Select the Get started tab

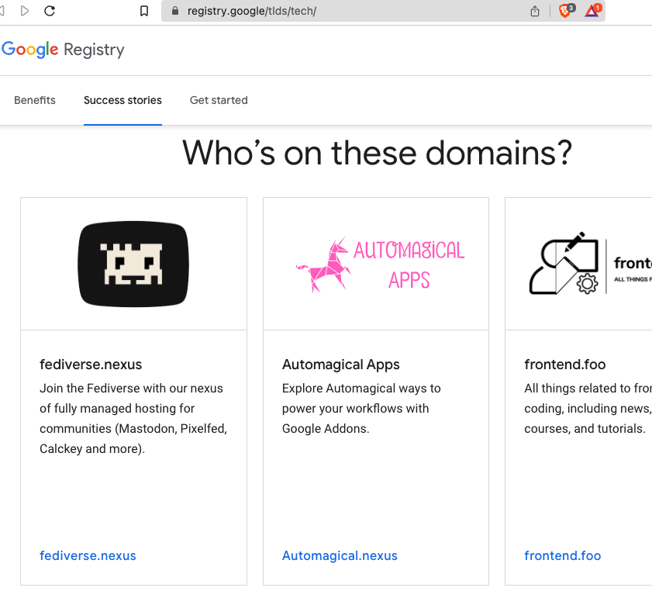218,100
